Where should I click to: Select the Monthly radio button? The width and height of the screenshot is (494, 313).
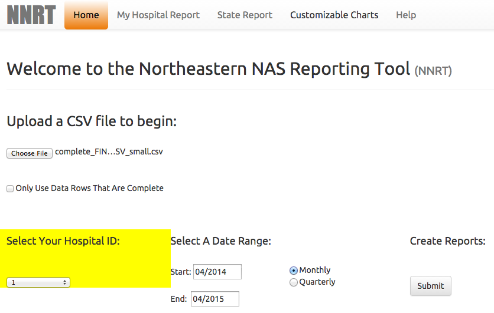click(x=294, y=271)
